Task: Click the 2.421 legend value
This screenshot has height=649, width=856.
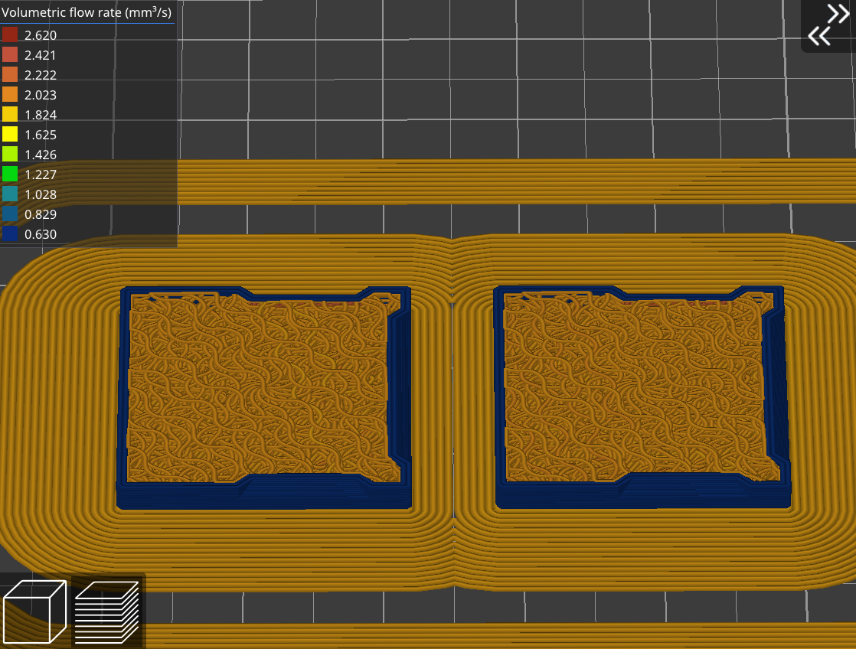Action: [x=41, y=55]
